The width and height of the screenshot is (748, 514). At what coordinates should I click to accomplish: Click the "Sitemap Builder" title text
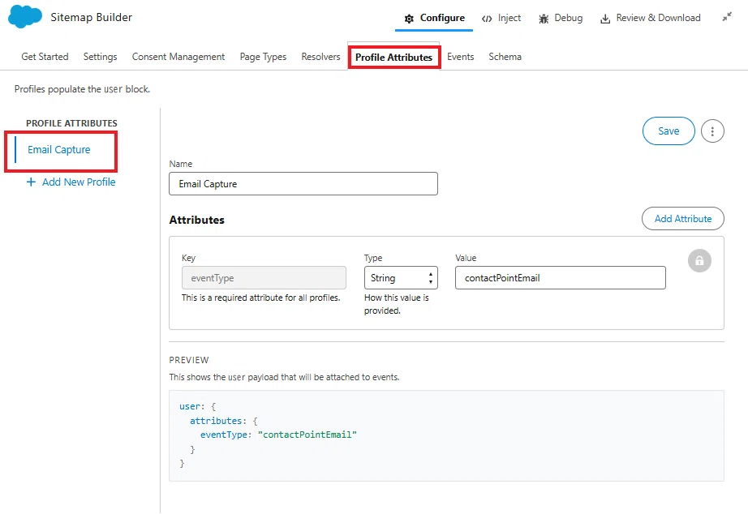click(x=91, y=18)
